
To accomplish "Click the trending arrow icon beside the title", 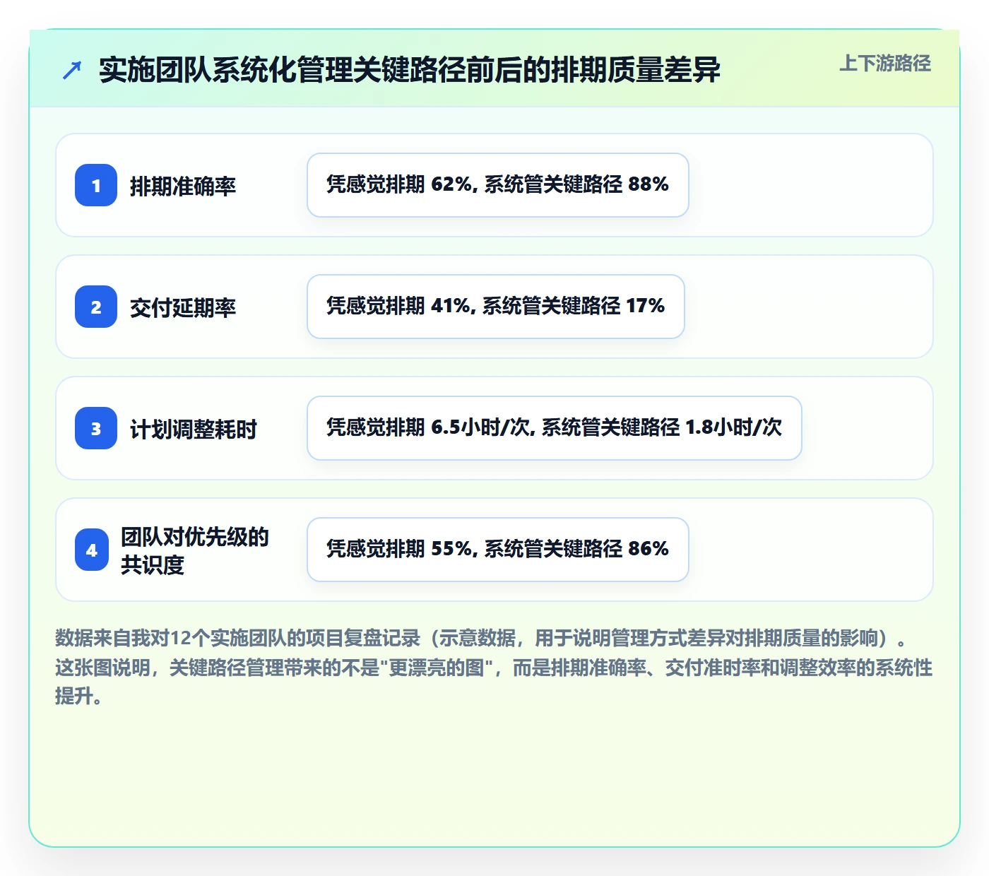I will 71,70.
